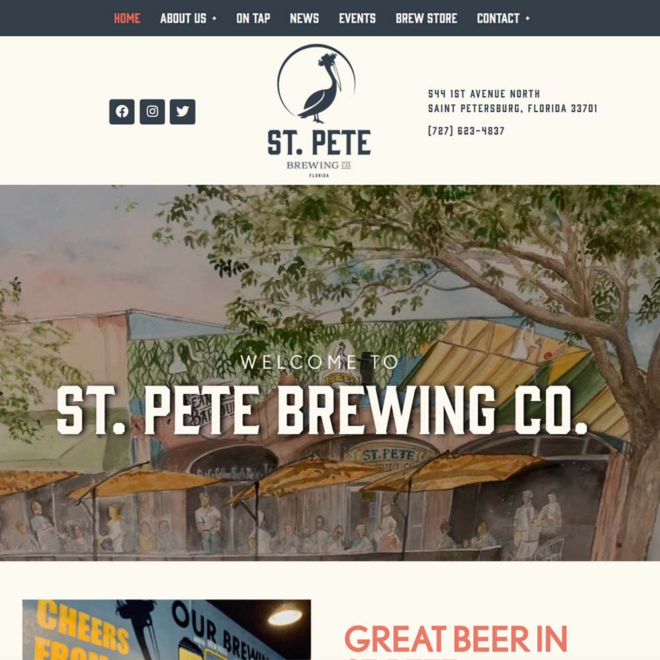Open the Twitter social icon
The height and width of the screenshot is (660, 660).
point(182,112)
